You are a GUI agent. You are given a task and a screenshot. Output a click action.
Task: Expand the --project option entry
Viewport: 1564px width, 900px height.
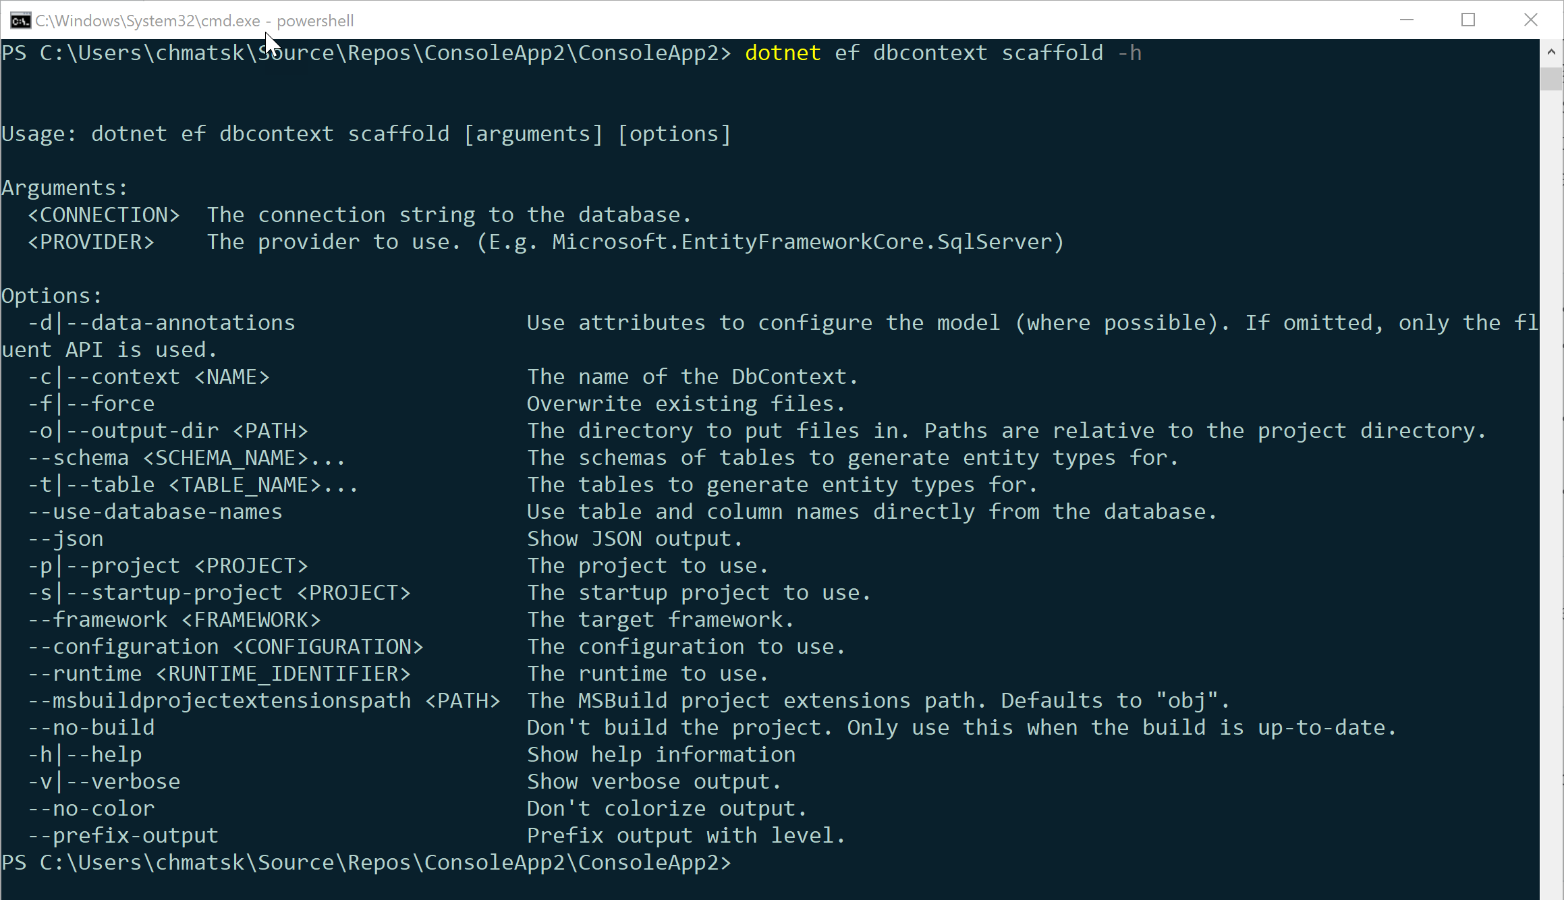point(167,566)
